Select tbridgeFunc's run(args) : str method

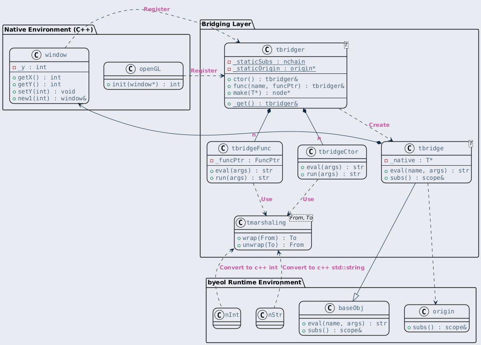(x=242, y=178)
